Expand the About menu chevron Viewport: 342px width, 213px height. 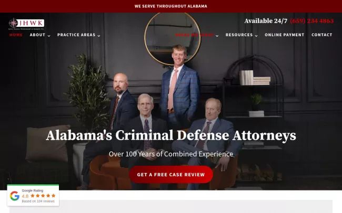49,36
